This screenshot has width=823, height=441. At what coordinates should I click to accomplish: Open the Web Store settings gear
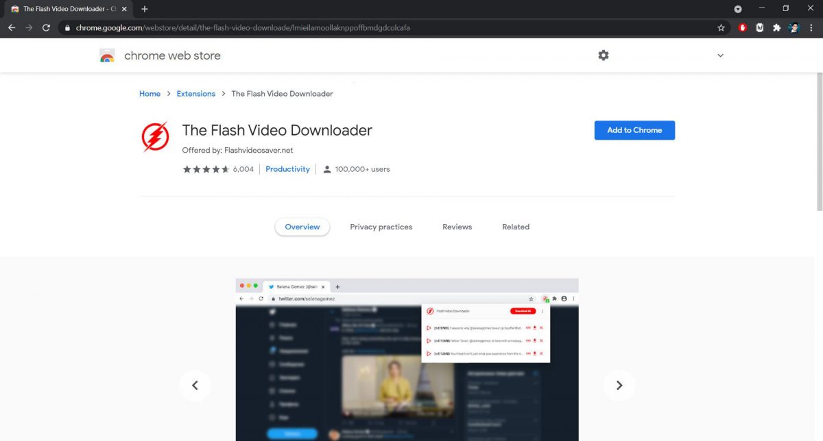603,55
